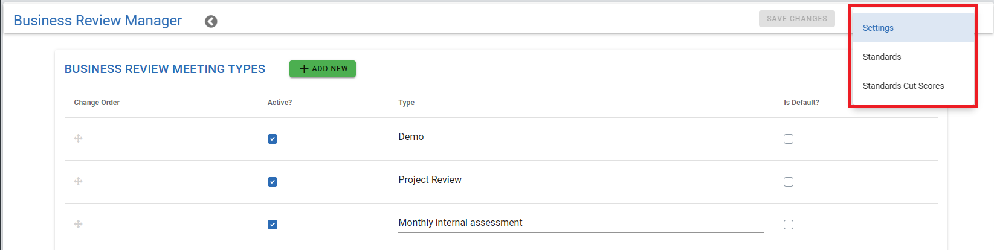Screen dimensions: 994x250
Task: Focus the Project Review type field
Action: point(580,180)
